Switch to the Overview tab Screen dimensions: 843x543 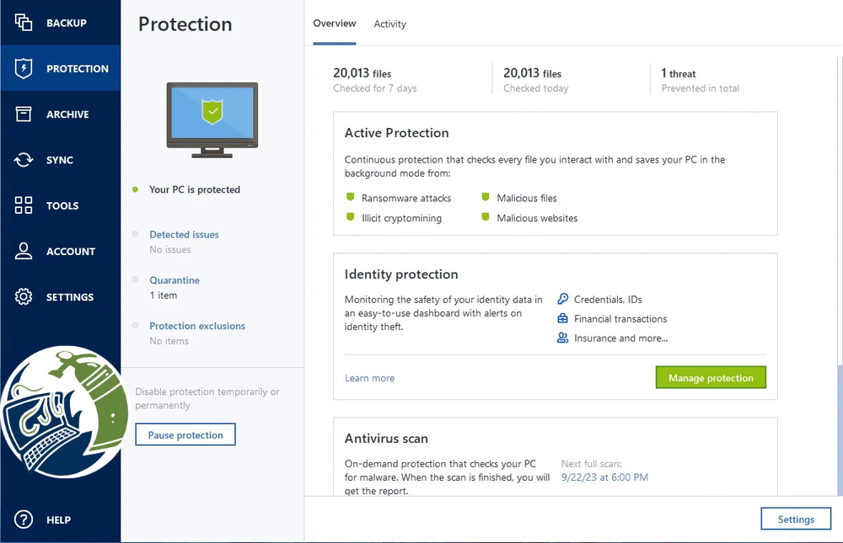[x=335, y=23]
